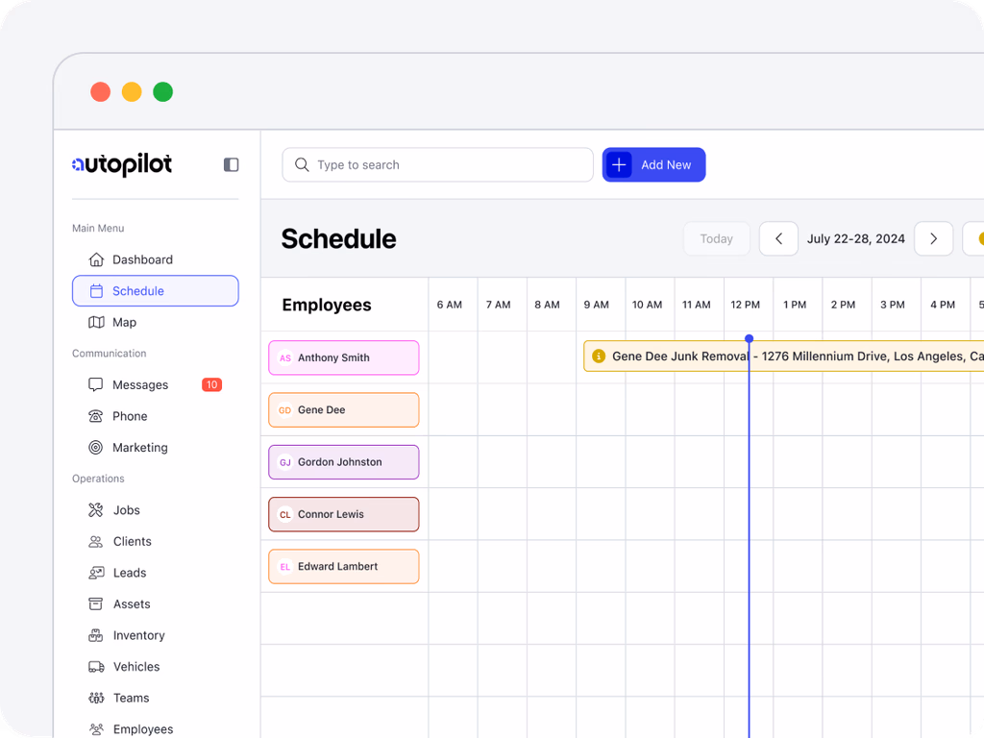This screenshot has width=984, height=738.
Task: Open the Gene Dee Junk Removal job event
Action: pyautogui.click(x=783, y=357)
